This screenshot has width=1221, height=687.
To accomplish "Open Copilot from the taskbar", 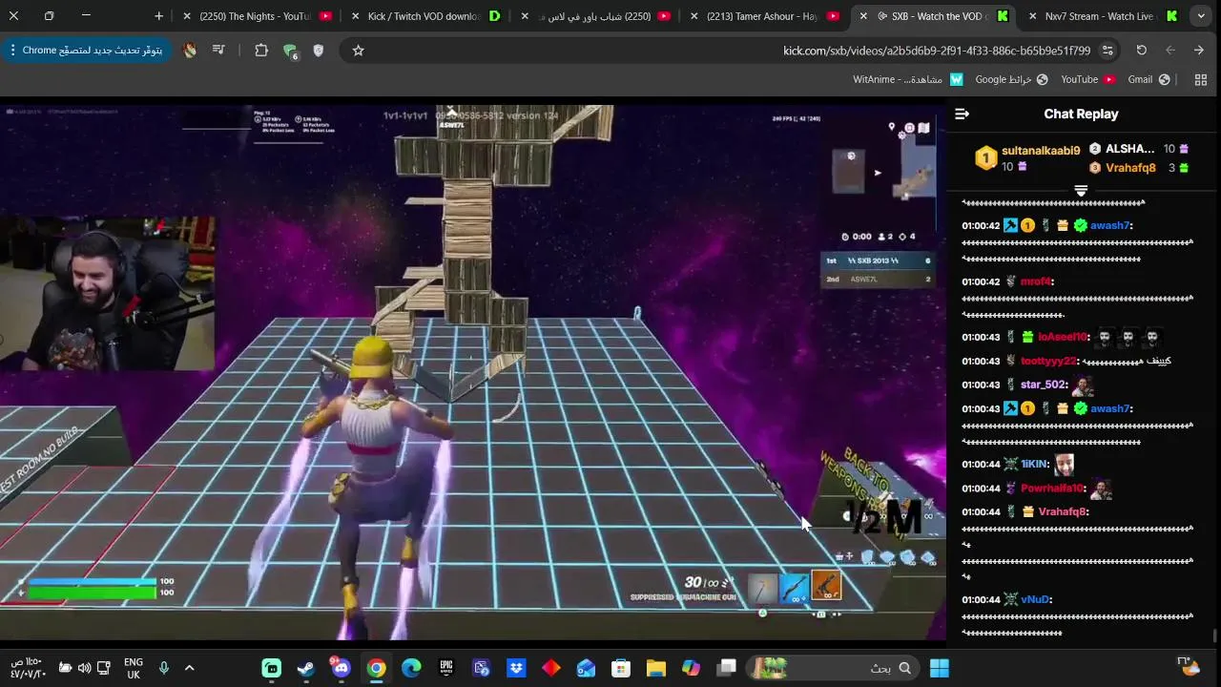I will [692, 668].
